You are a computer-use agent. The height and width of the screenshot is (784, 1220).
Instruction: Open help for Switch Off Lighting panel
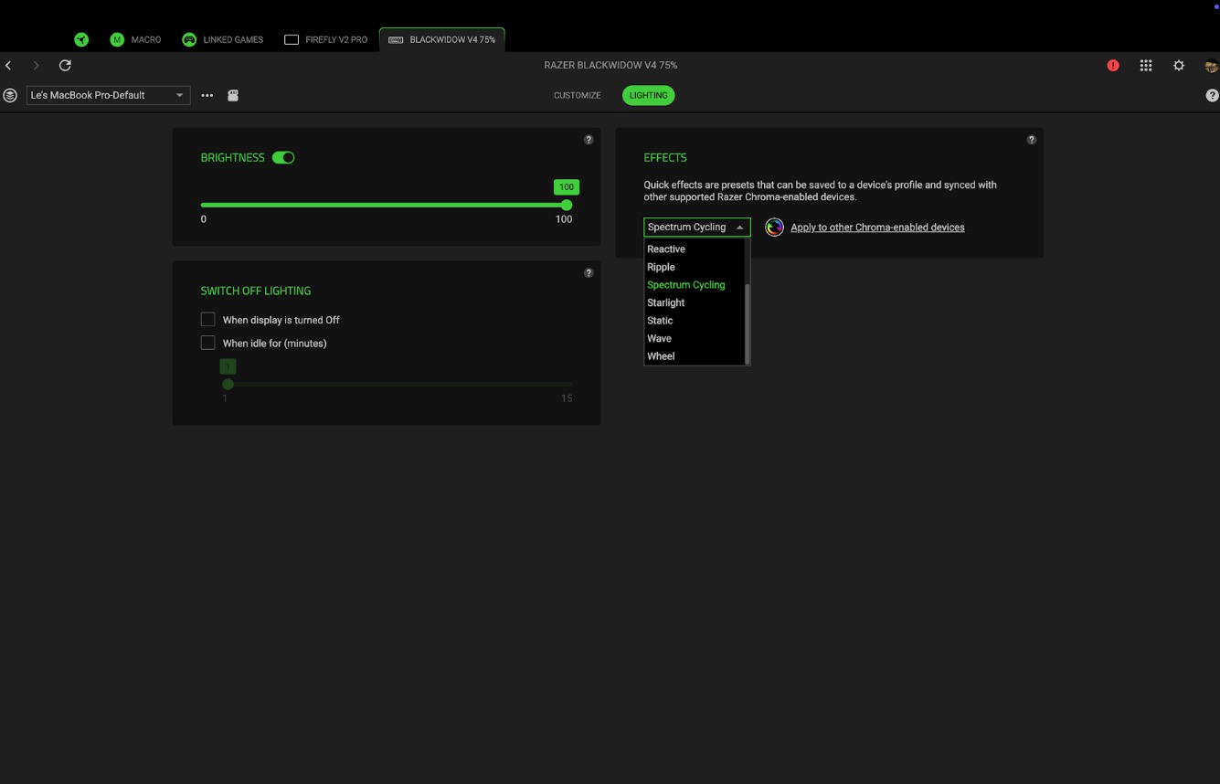click(589, 273)
